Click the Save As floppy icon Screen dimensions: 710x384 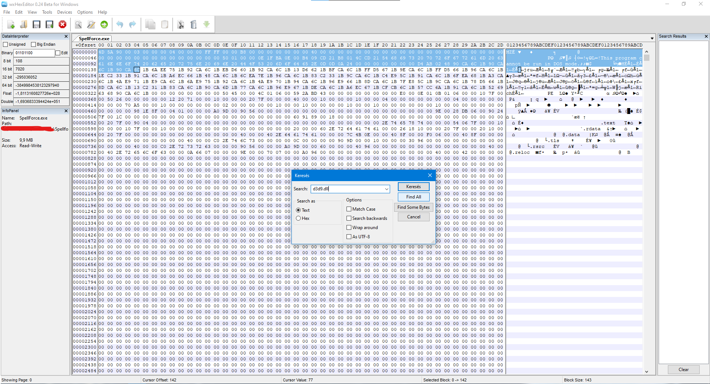coord(50,24)
